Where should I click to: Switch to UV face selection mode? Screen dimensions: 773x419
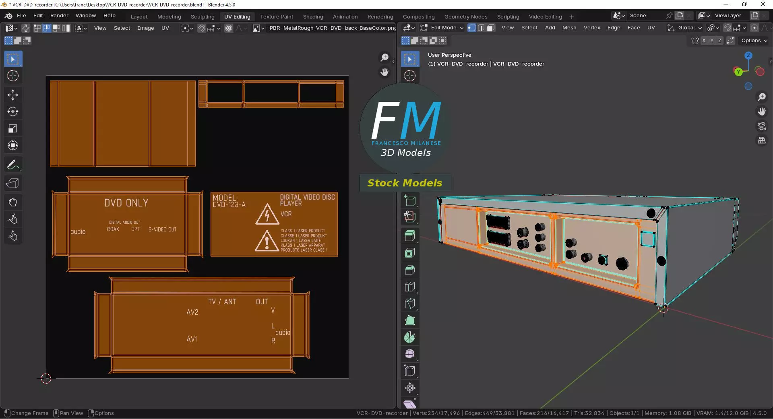point(56,28)
